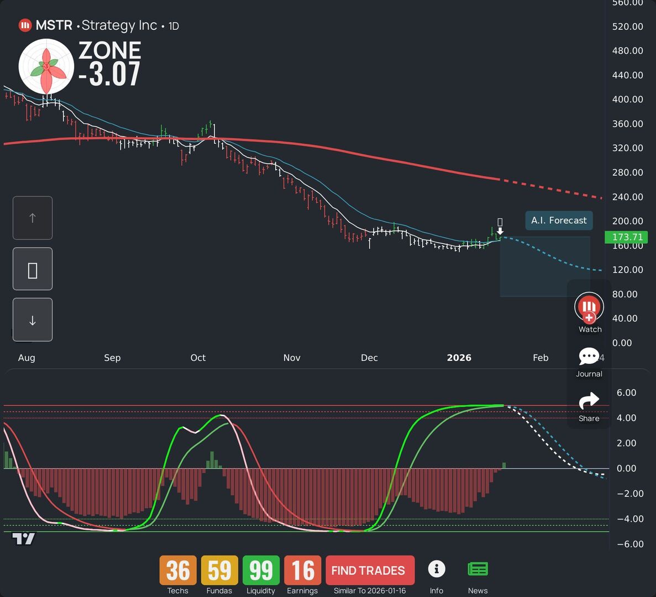The height and width of the screenshot is (597, 656).
Task: Click the down arrow navigation control
Action: pos(32,320)
